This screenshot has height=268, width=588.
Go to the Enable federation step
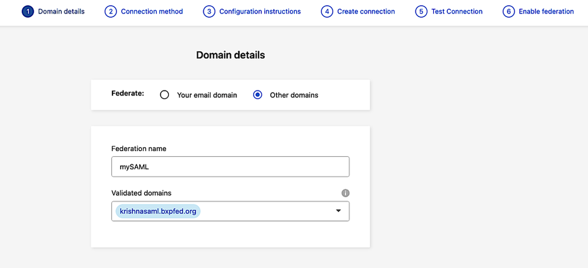pyautogui.click(x=546, y=11)
